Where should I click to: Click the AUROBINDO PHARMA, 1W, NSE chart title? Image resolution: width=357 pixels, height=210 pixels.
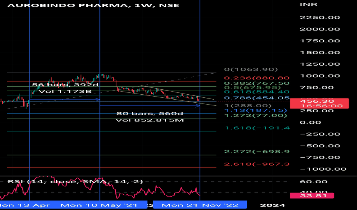point(93,5)
